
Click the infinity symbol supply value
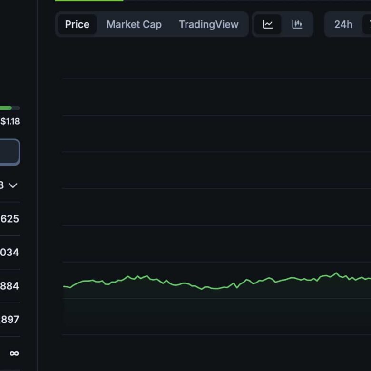(x=14, y=353)
